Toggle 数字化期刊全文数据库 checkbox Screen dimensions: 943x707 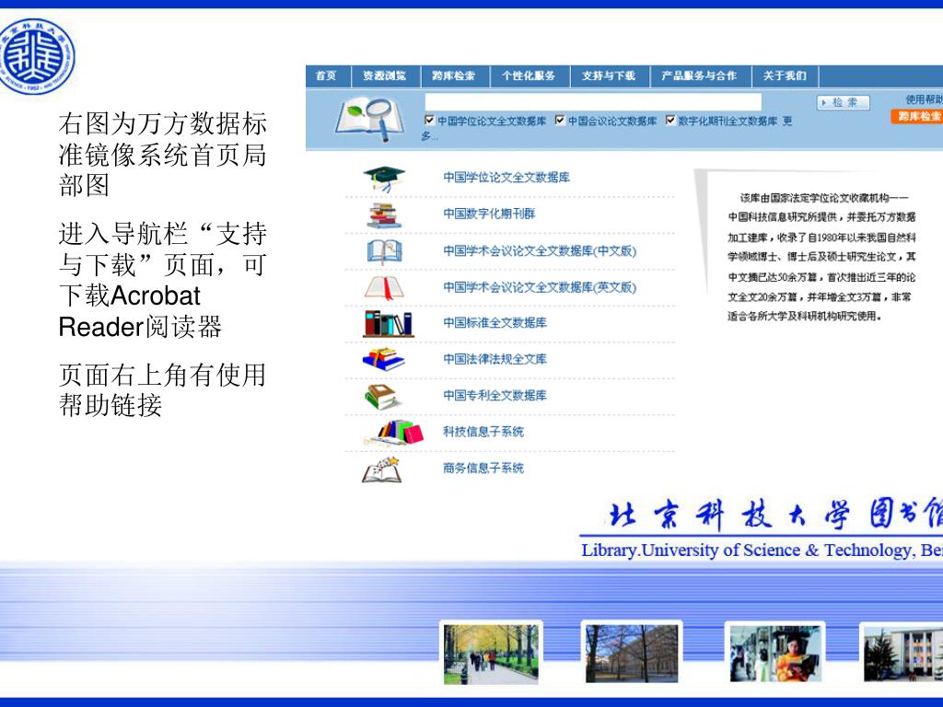point(670,121)
